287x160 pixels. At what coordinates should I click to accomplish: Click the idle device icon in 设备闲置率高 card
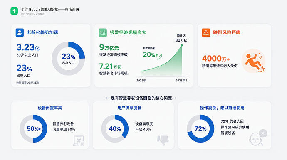(79, 140)
